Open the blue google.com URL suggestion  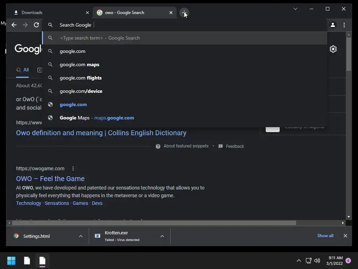[185, 104]
